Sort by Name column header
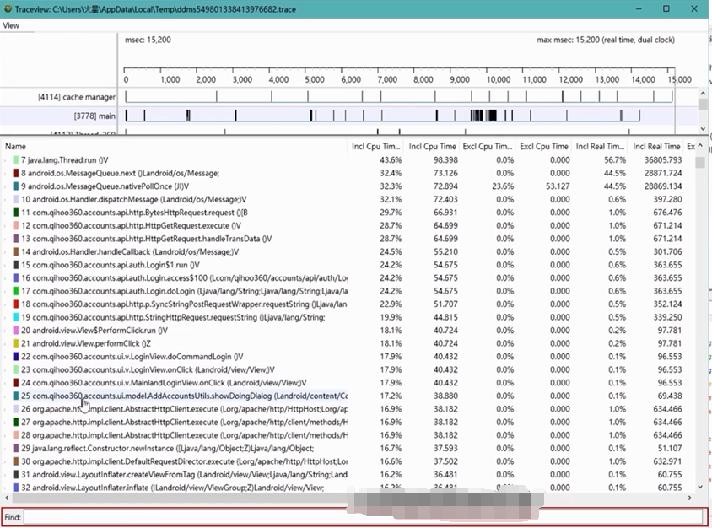 [15, 146]
